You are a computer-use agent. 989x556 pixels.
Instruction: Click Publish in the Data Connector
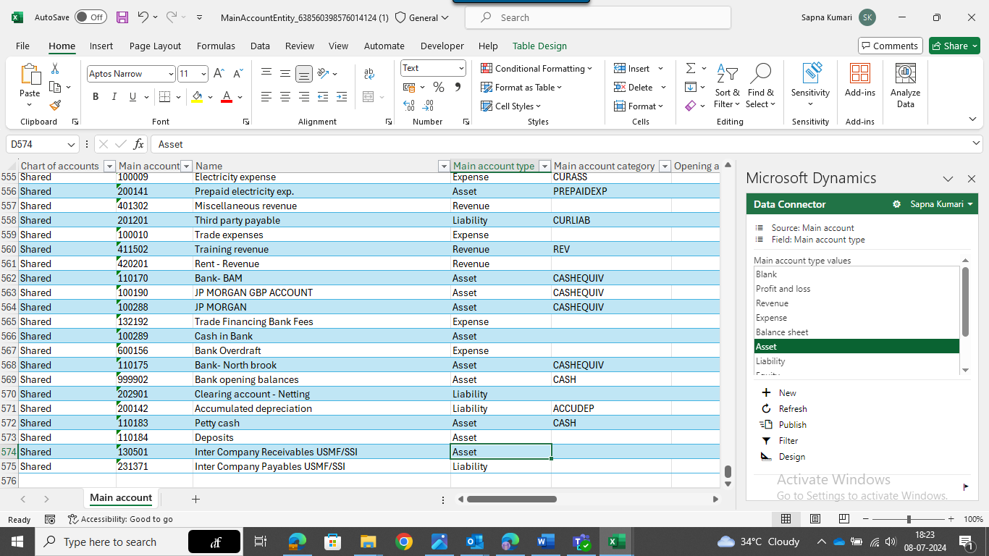coord(792,425)
